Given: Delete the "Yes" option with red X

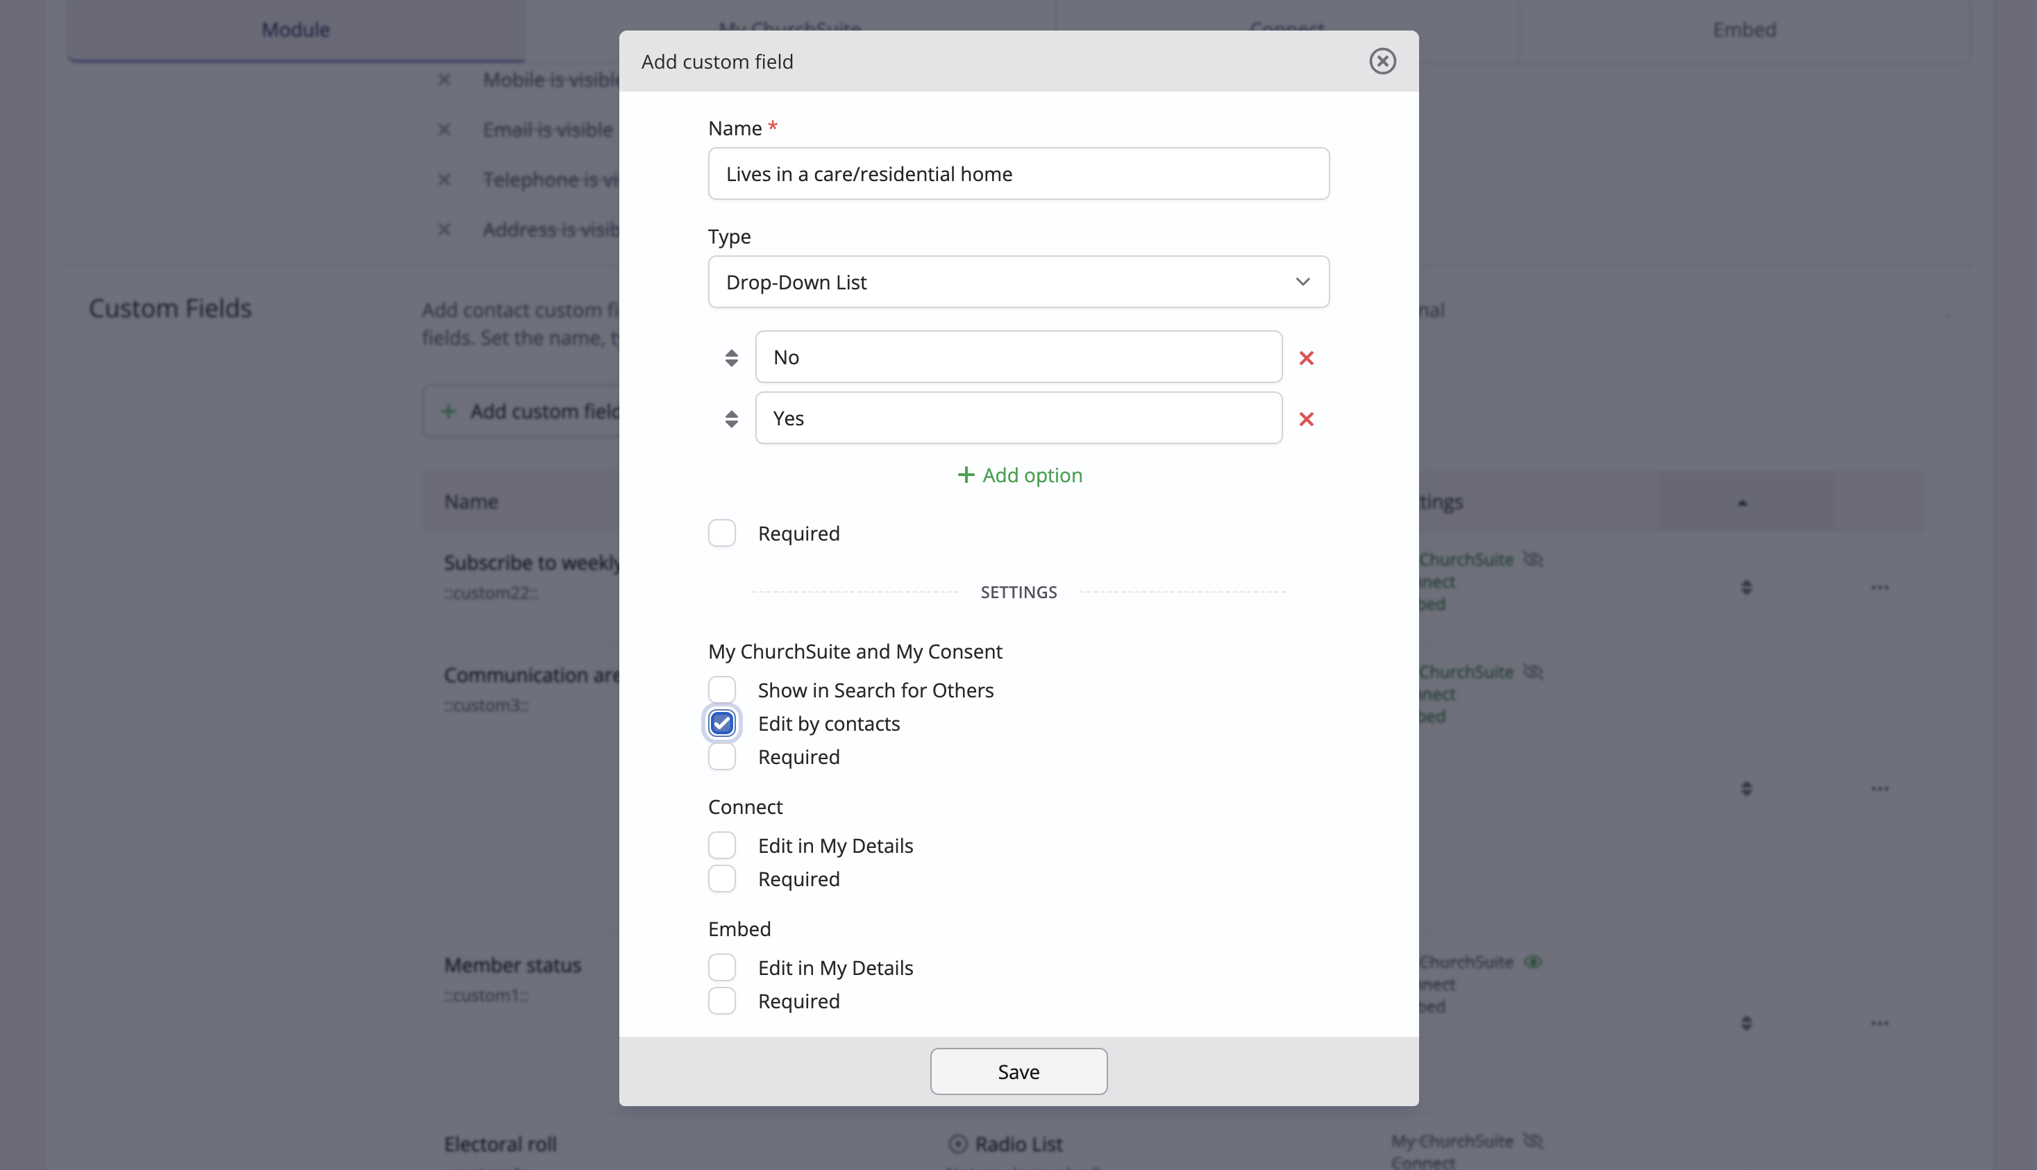Looking at the screenshot, I should [1307, 418].
